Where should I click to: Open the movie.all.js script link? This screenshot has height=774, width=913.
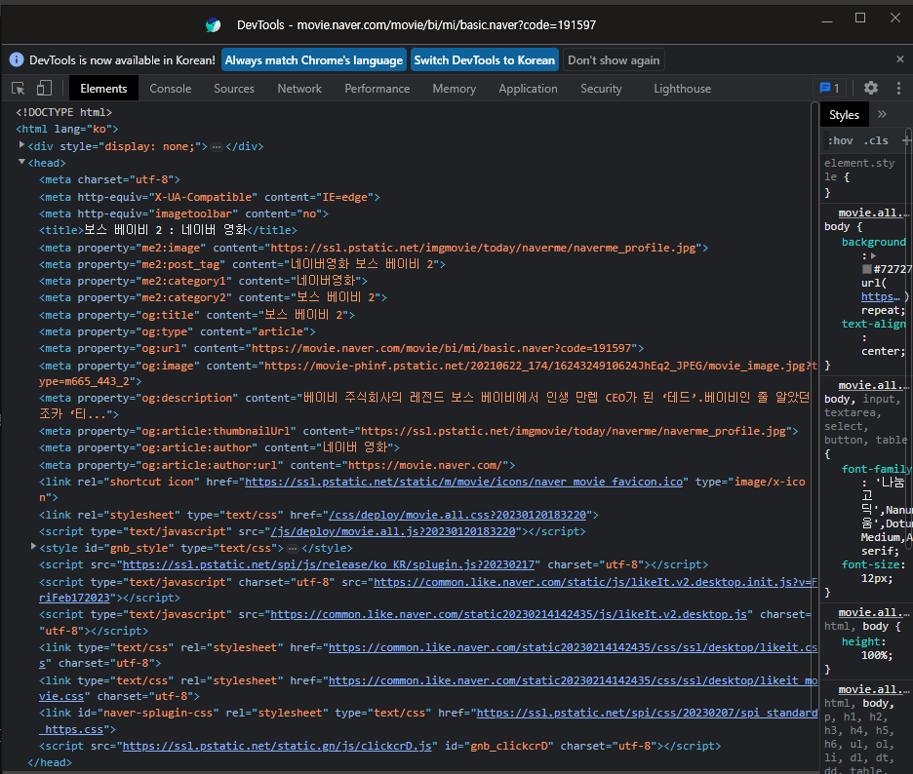click(393, 531)
